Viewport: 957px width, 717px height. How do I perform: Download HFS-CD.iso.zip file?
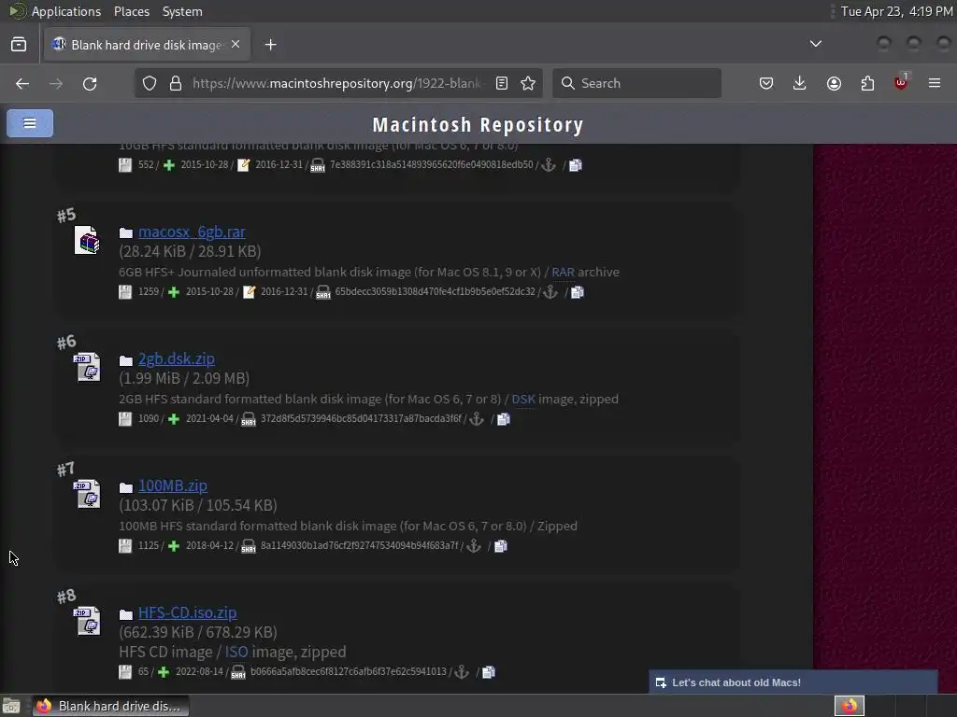[187, 612]
